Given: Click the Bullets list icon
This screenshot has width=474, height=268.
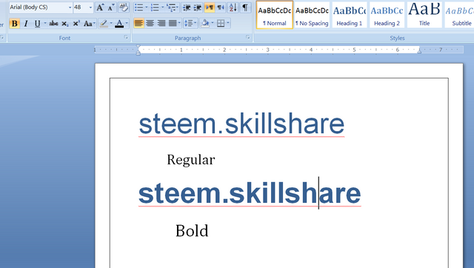Looking at the screenshot, I should point(138,7).
